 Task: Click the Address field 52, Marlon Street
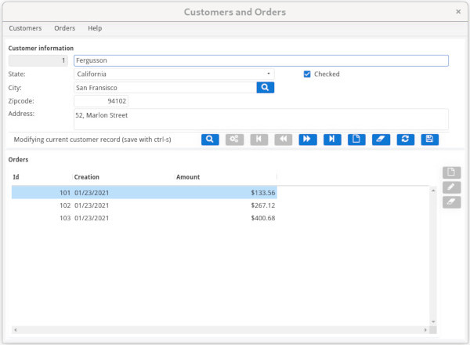point(261,119)
